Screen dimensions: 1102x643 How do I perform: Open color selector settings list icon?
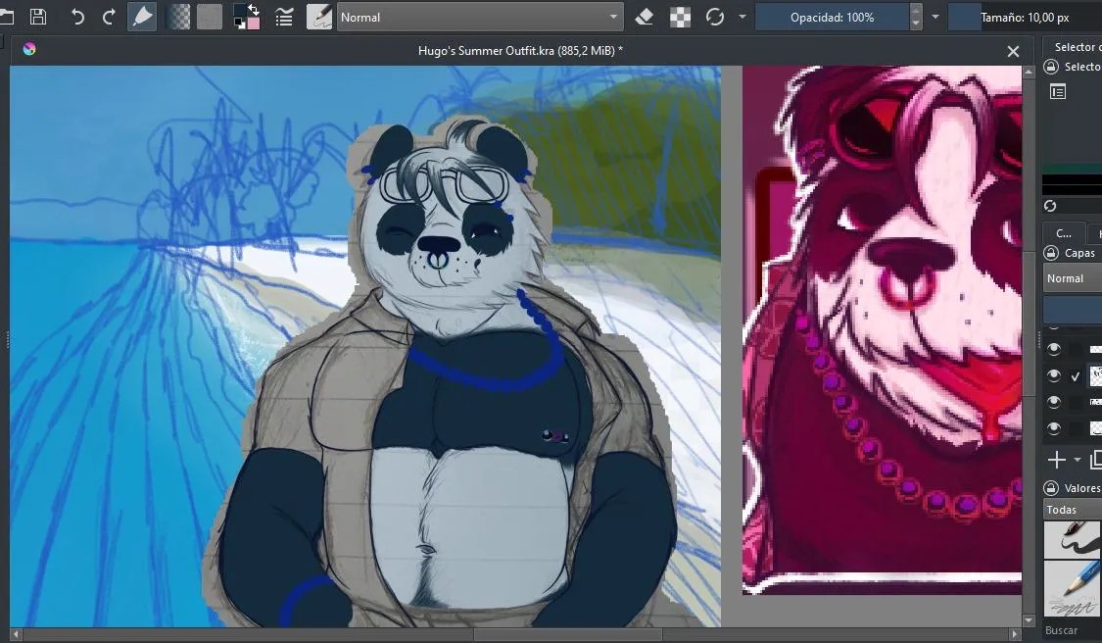tap(1058, 91)
